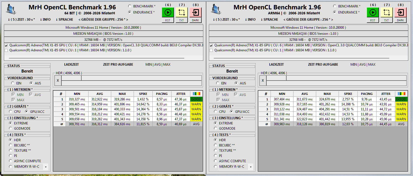Click yellow WARN cell in row 2 of 64 BIT table
413x176 pixels.
coord(196,104)
